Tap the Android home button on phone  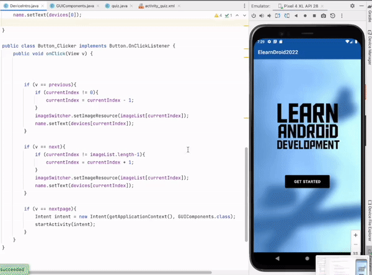pos(308,258)
